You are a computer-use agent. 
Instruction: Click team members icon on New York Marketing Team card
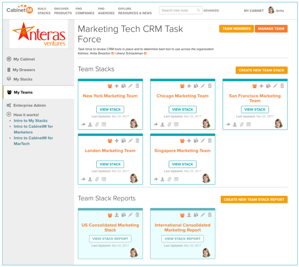[110, 86]
